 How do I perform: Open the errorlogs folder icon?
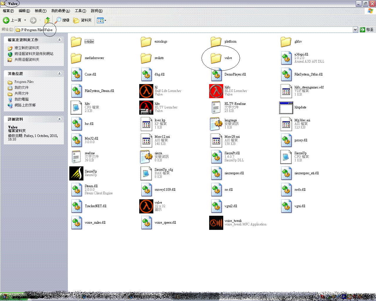[146, 42]
